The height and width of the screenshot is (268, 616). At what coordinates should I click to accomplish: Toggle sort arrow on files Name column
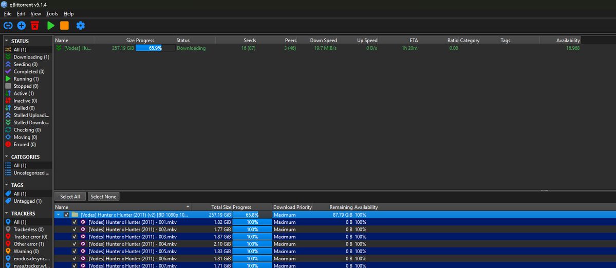[x=188, y=206]
